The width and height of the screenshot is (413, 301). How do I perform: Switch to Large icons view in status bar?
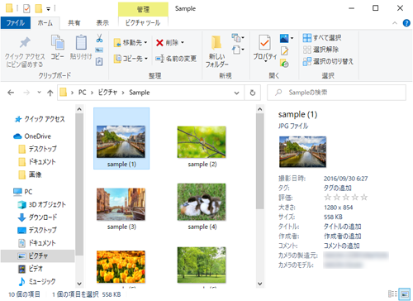coord(404,294)
